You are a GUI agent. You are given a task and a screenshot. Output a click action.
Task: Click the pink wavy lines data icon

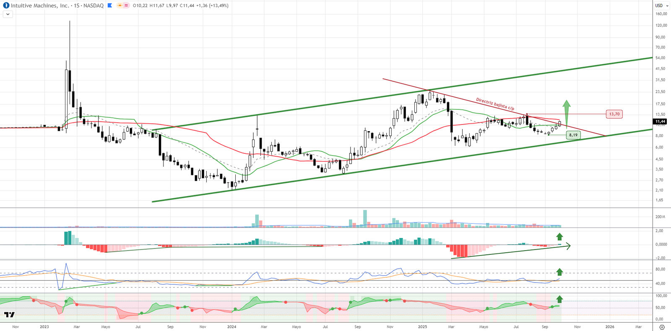tap(126, 5)
